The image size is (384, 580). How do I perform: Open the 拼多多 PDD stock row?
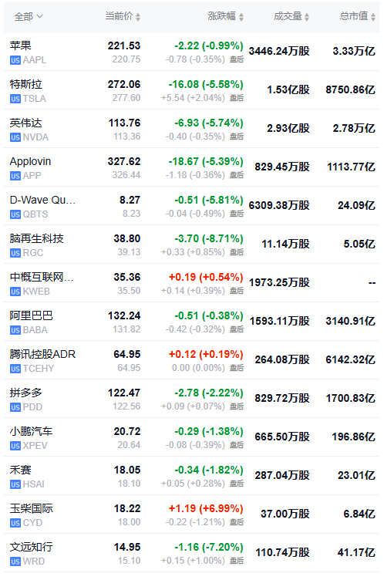[192, 399]
